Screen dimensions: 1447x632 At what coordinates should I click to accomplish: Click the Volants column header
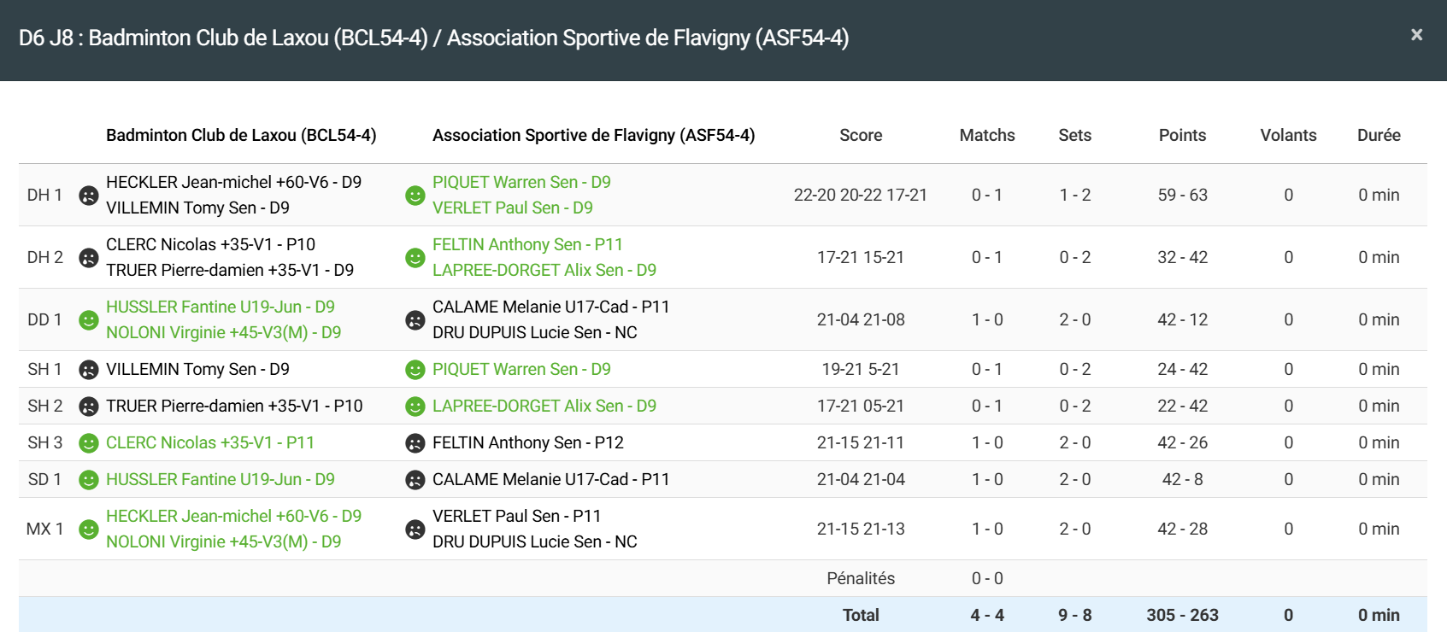(1288, 136)
